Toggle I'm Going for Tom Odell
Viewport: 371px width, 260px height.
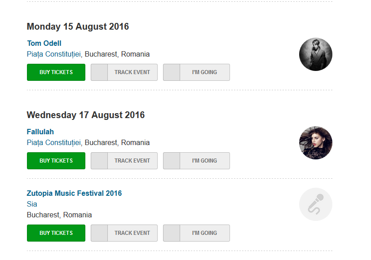tap(196, 72)
